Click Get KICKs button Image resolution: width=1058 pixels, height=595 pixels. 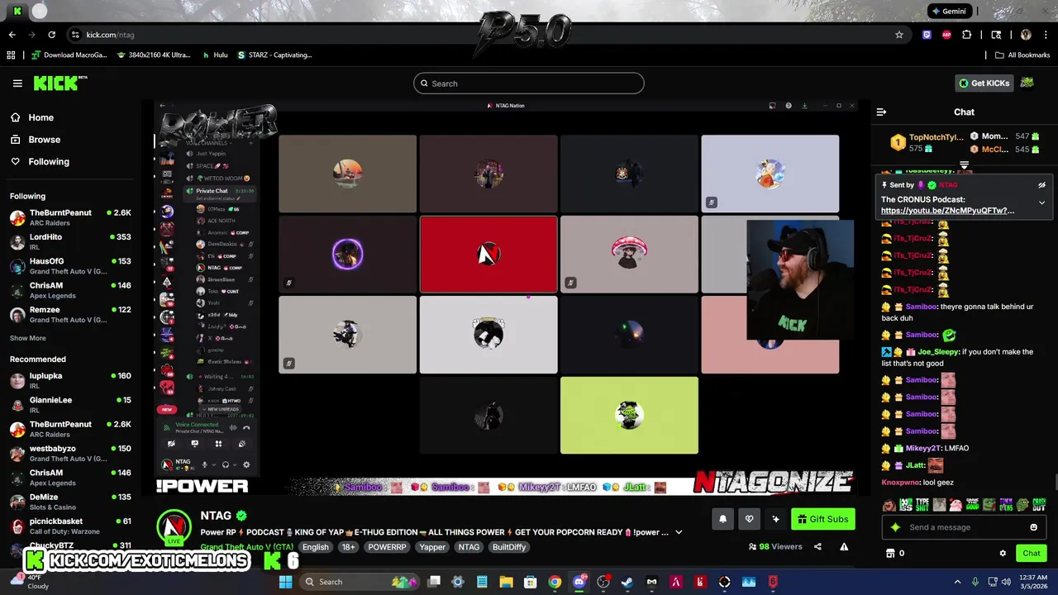tap(983, 83)
